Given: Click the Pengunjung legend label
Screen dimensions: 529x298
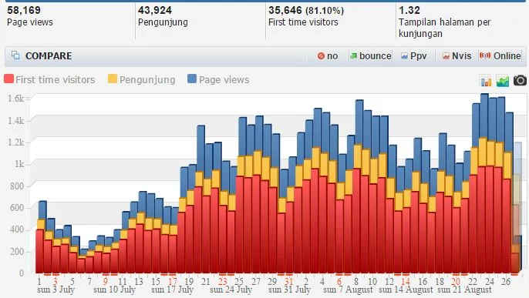Looking at the screenshot, I should point(147,80).
